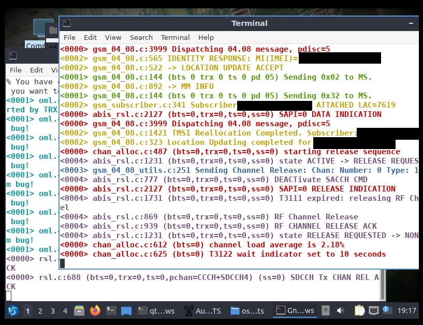The height and width of the screenshot is (325, 423).
Task: Click the eject removable media tray icon
Action: pos(326,311)
